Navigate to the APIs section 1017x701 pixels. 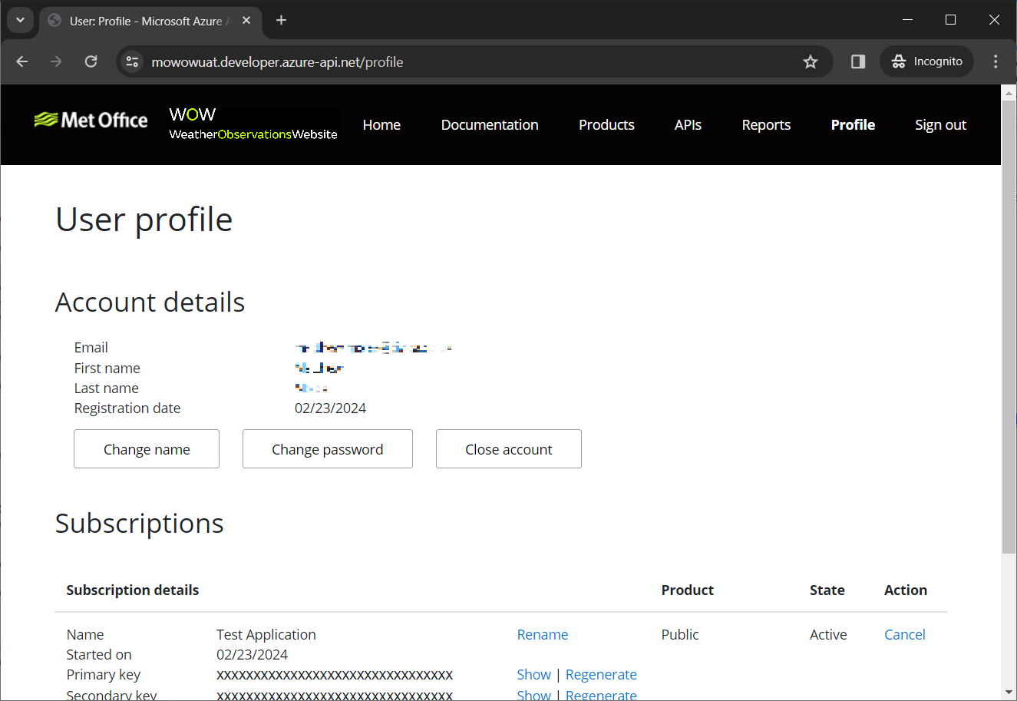pyautogui.click(x=688, y=124)
